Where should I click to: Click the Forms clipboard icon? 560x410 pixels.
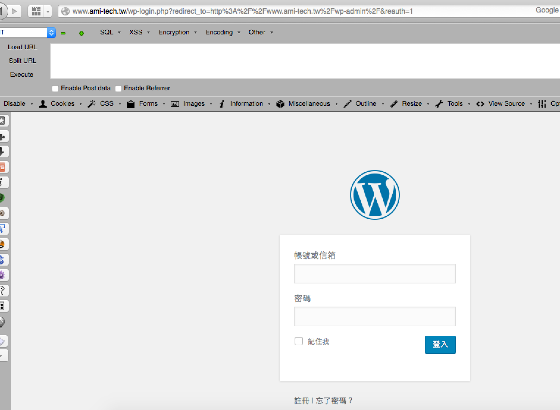click(x=131, y=104)
